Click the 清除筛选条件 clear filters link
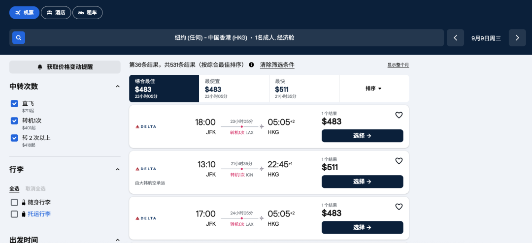 click(277, 65)
